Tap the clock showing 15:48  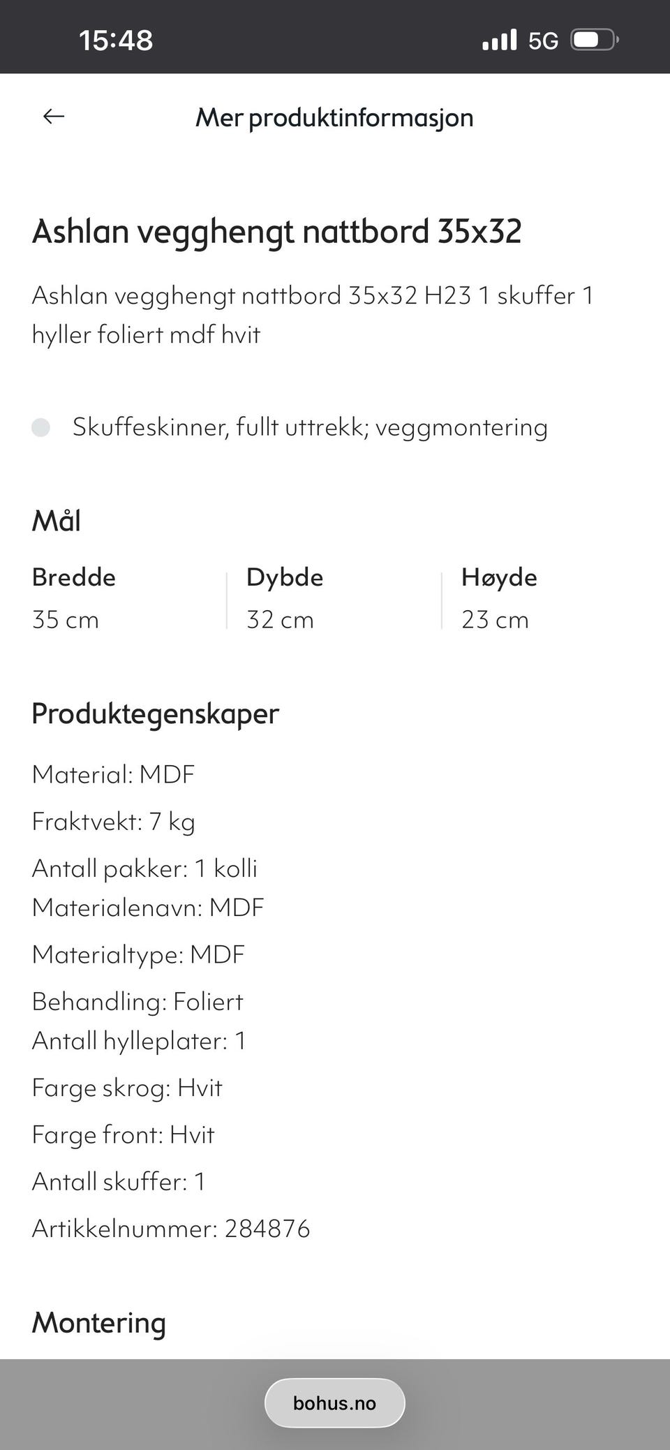[116, 40]
